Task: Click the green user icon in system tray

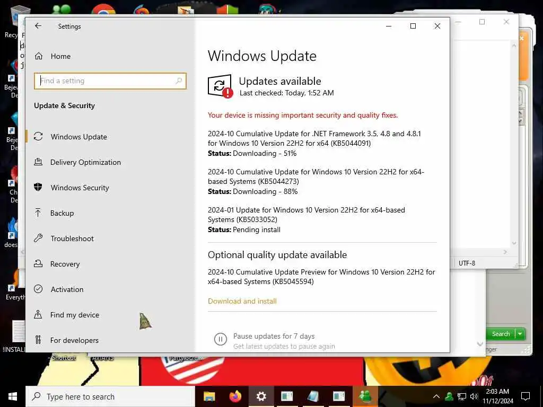Action: point(449,396)
